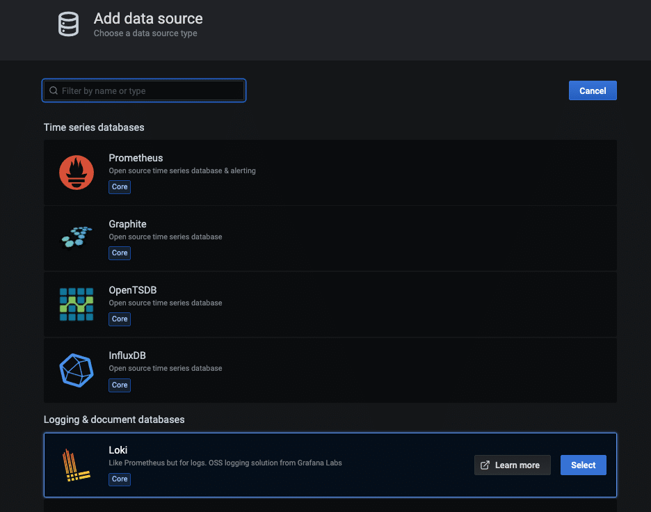
Task: Click the database icon next to Add data source
Action: pyautogui.click(x=68, y=24)
